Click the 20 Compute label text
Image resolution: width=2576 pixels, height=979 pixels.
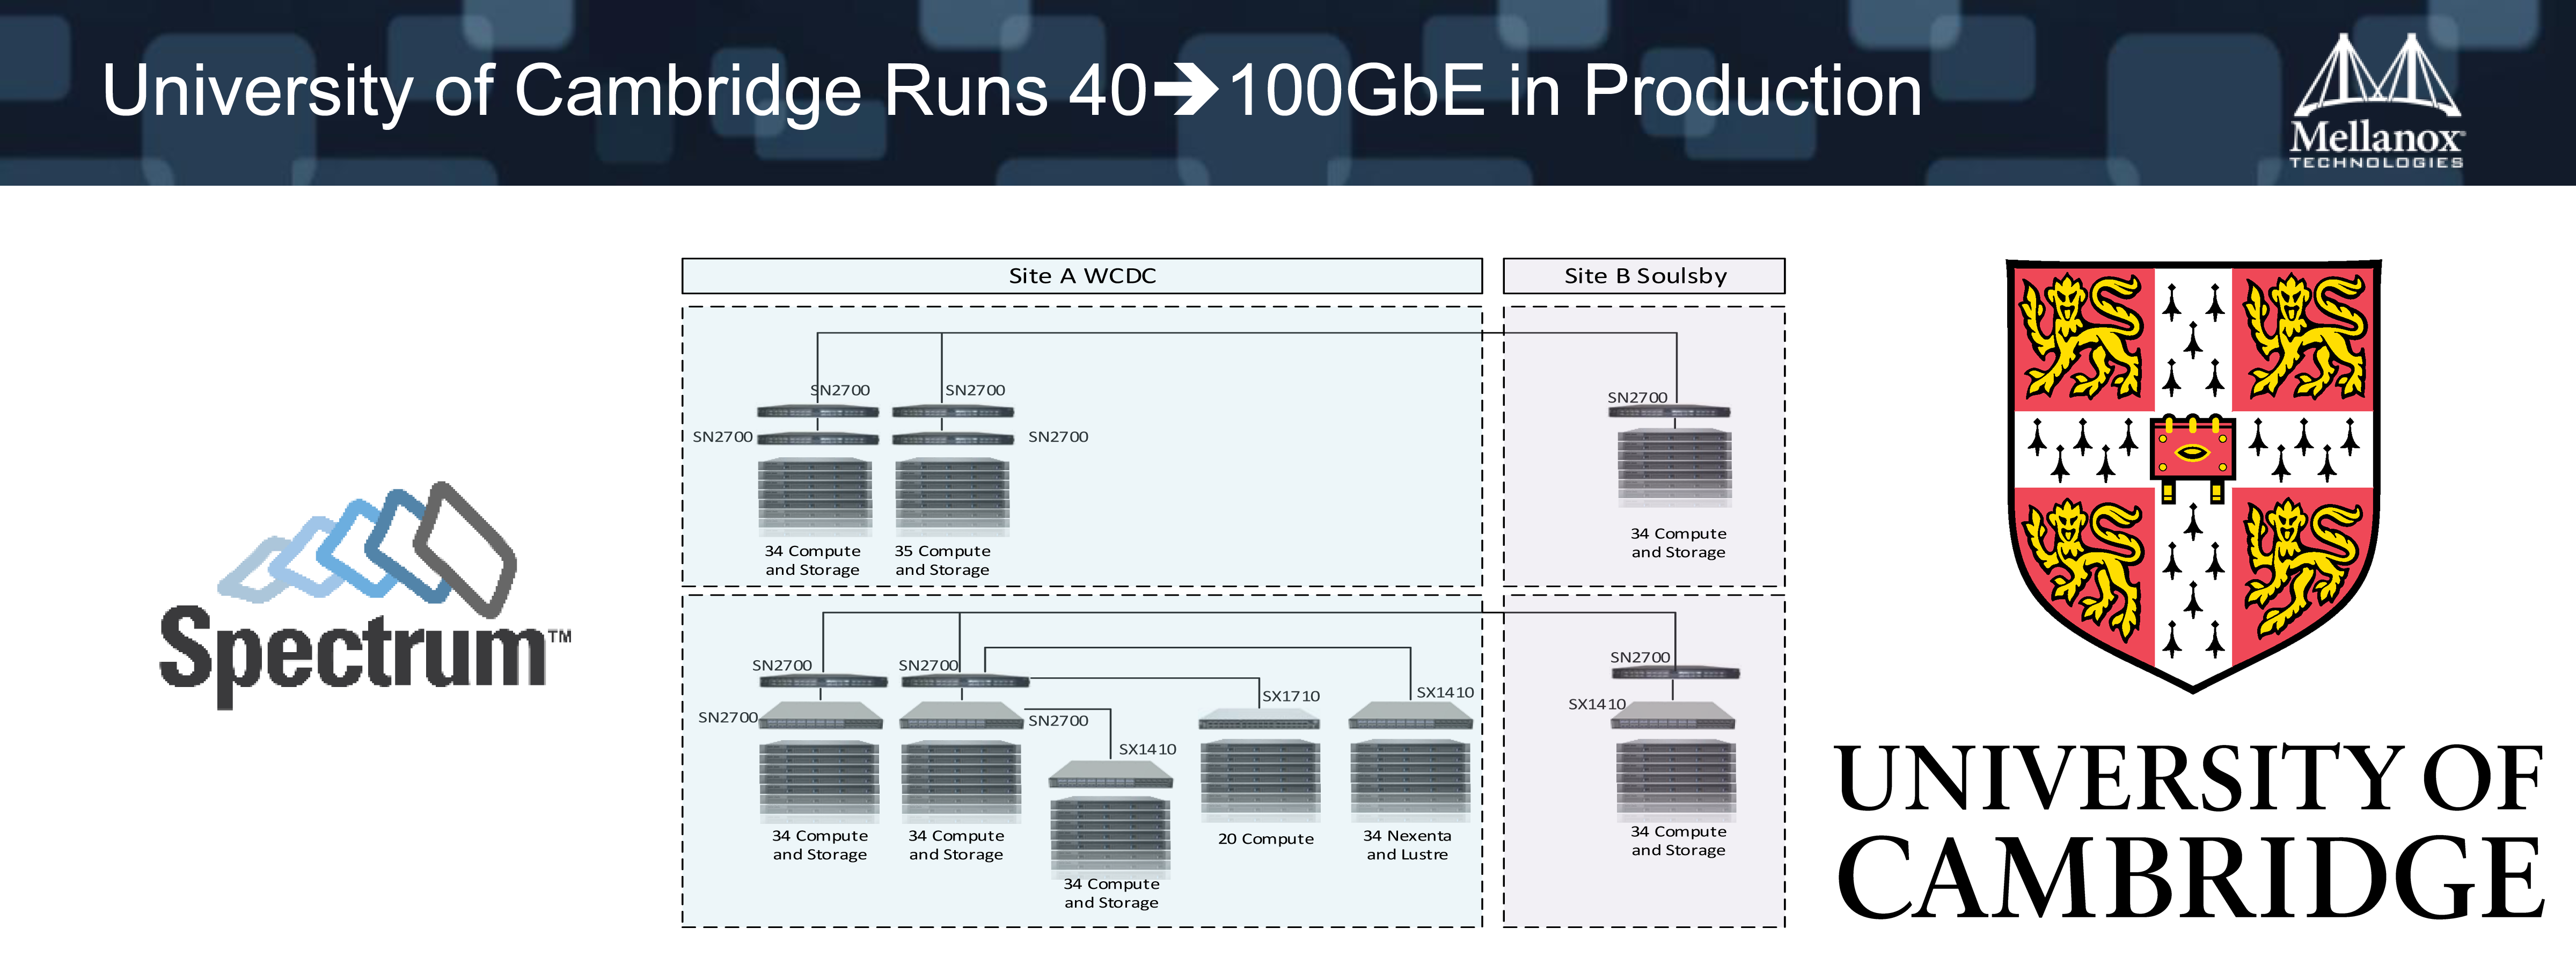click(x=1265, y=839)
